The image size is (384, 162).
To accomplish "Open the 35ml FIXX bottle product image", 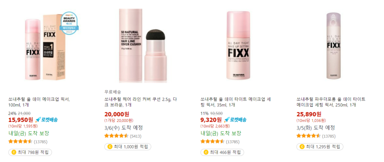I will click(x=238, y=46).
